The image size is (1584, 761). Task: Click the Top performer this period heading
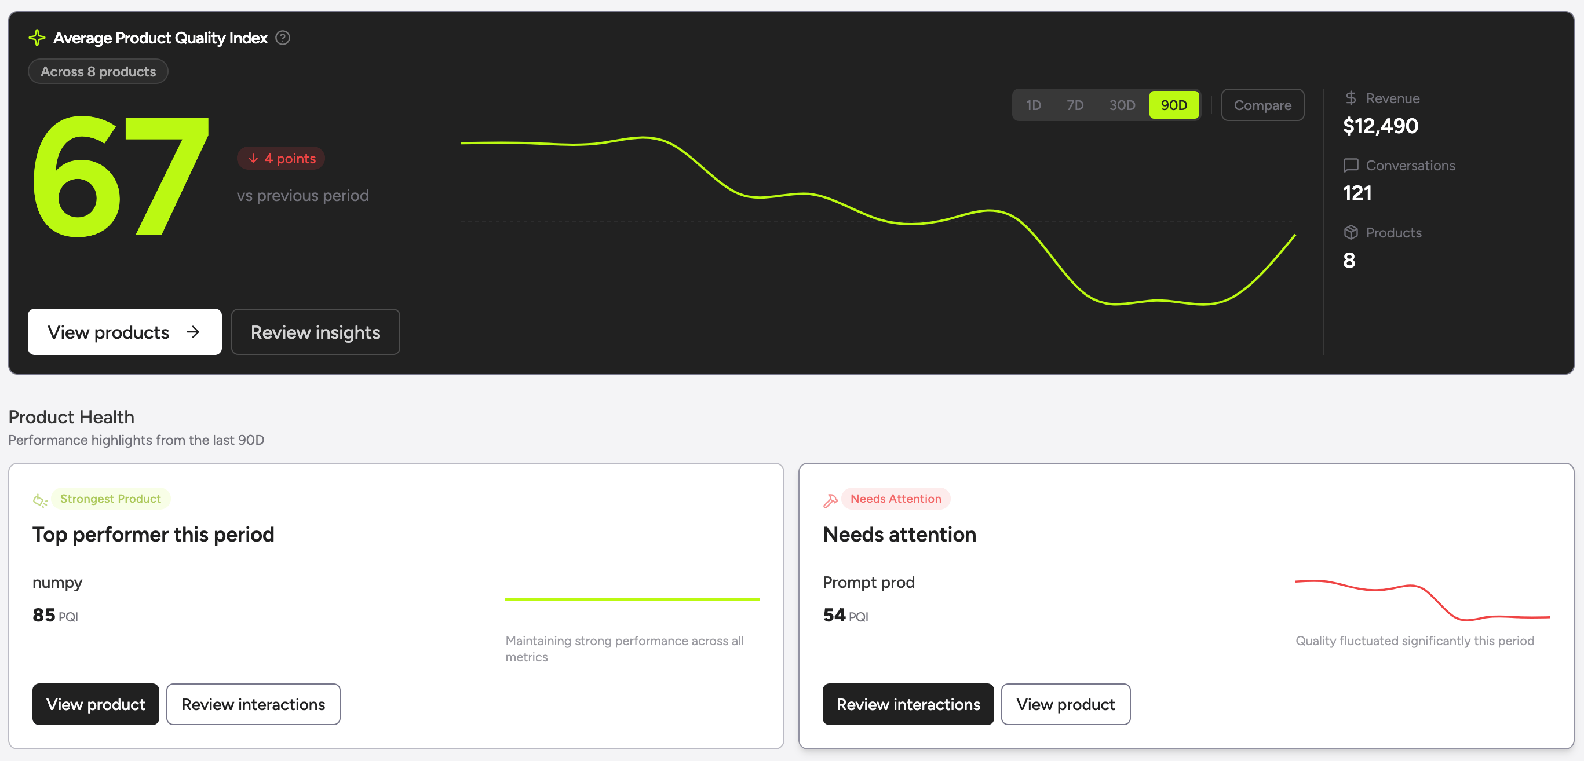tap(153, 534)
